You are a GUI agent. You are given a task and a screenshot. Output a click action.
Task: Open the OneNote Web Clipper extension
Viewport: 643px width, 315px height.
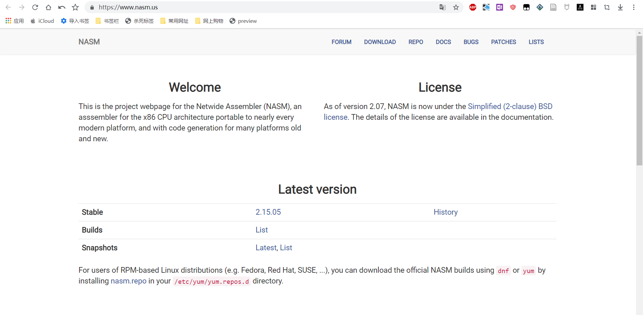pyautogui.click(x=499, y=7)
